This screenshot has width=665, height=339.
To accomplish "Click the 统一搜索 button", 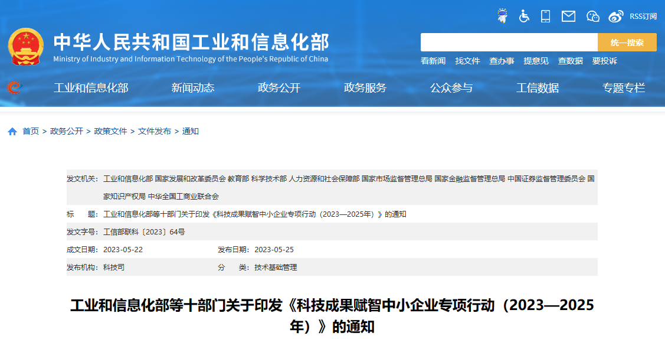I will tap(627, 43).
